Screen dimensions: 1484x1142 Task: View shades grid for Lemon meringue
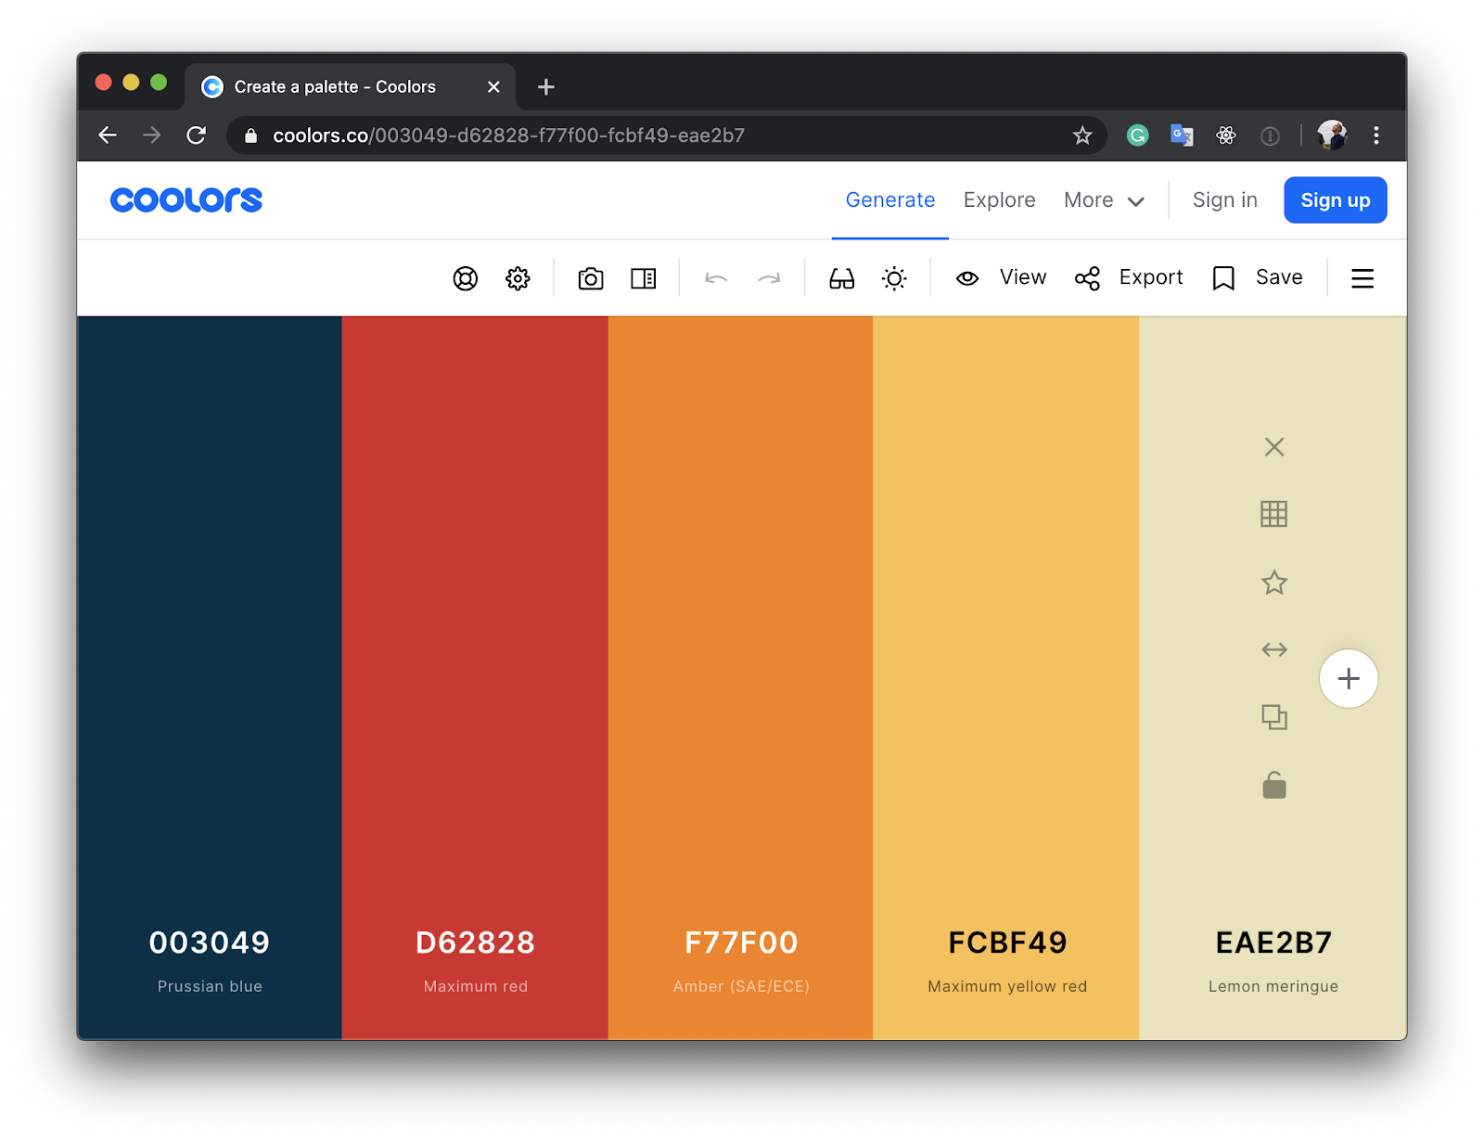(x=1274, y=514)
